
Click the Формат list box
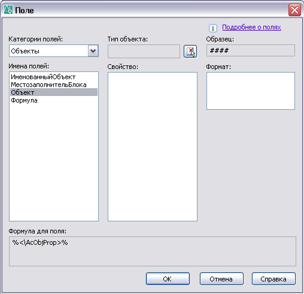[x=251, y=91]
